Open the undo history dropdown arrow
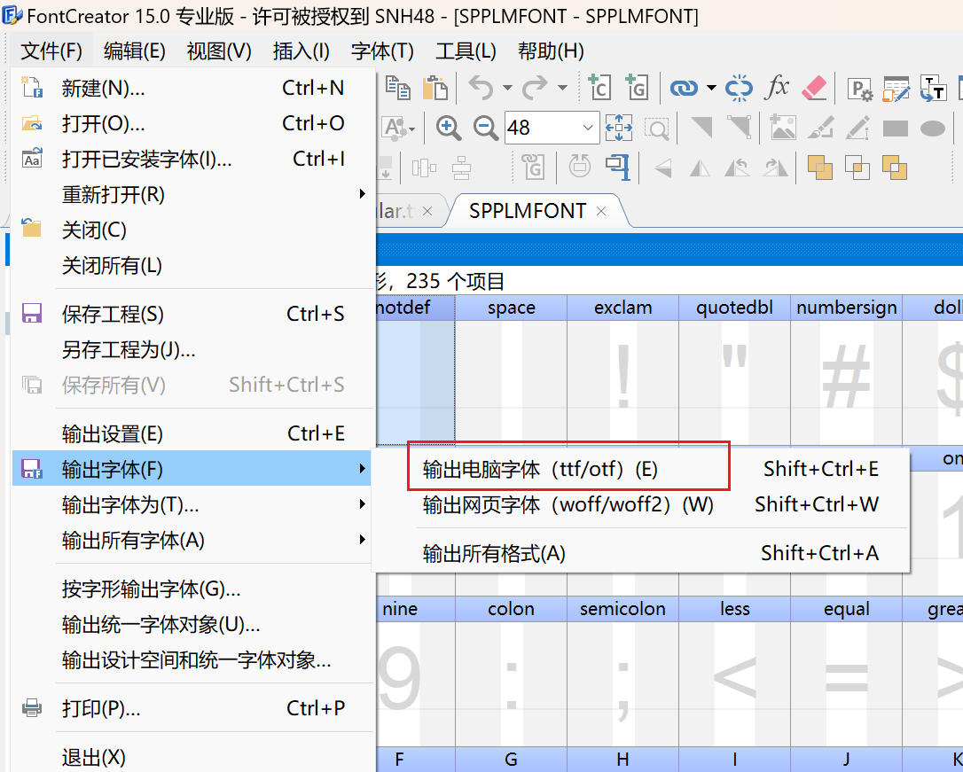The height and width of the screenshot is (772, 963). click(507, 88)
